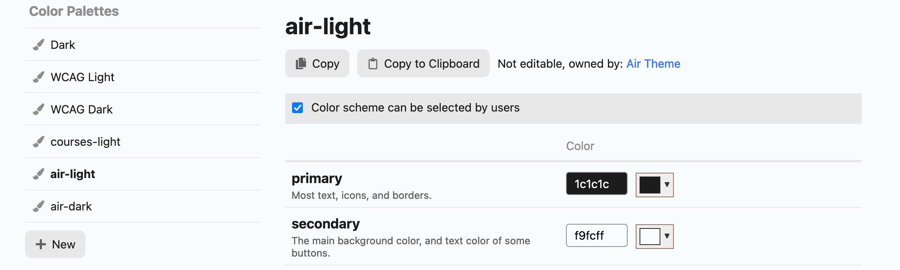Click the paintbrush icon beside Dark palette
The image size is (900, 270).
click(39, 45)
